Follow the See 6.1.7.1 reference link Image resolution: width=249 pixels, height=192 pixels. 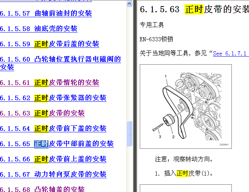pos(231,54)
